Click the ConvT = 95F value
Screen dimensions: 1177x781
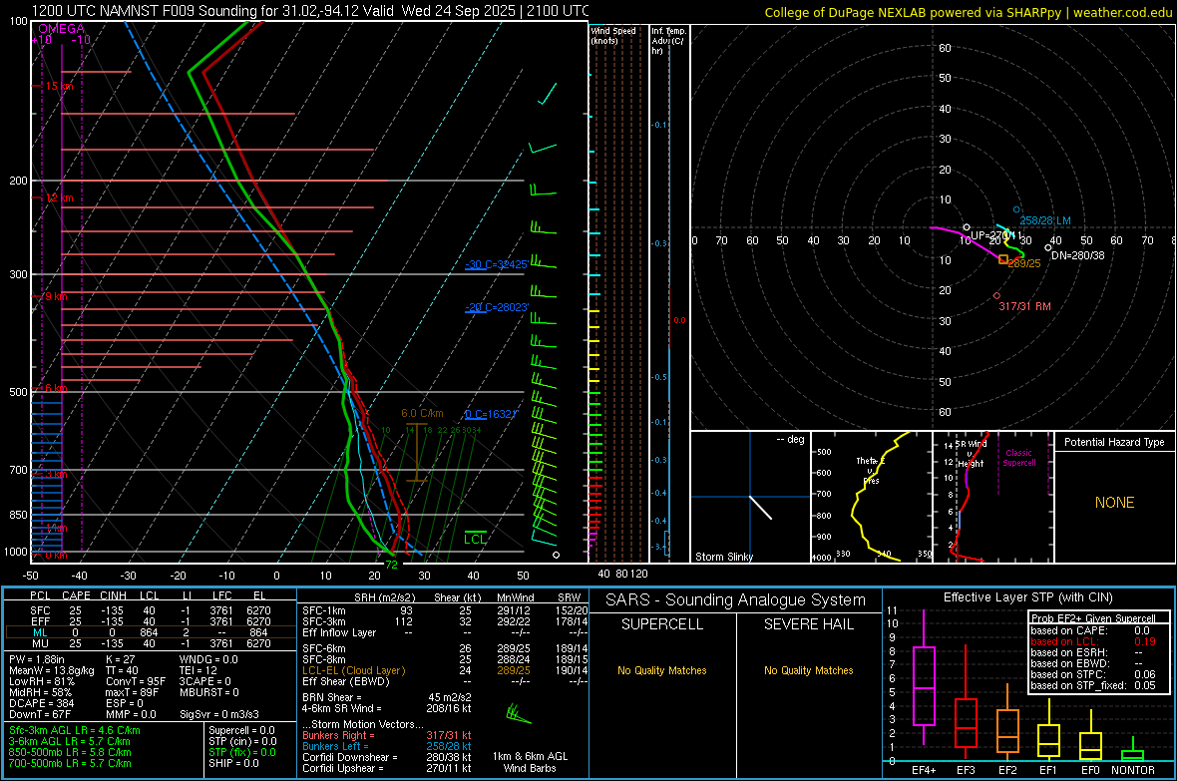click(x=135, y=682)
